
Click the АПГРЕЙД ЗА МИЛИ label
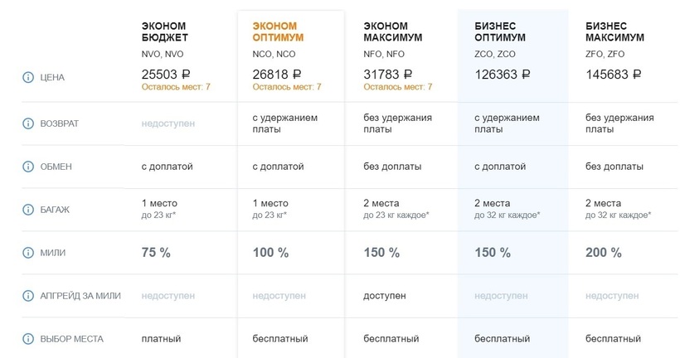81,296
